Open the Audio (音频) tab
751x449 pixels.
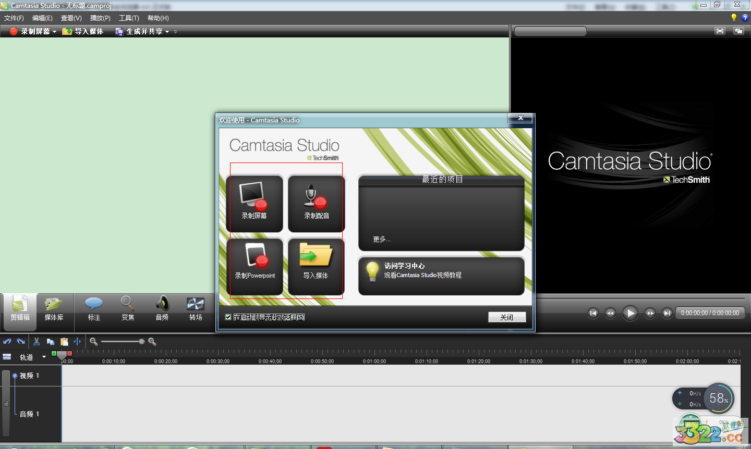coord(162,308)
